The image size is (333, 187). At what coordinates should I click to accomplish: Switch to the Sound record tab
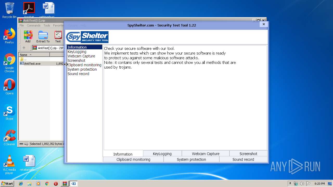click(x=243, y=159)
